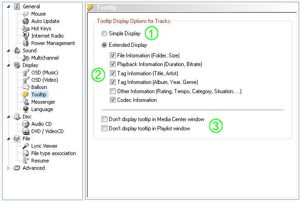Viewport: 300px width, 201px height.
Task: Click the Language globe icon
Action: click(26, 109)
